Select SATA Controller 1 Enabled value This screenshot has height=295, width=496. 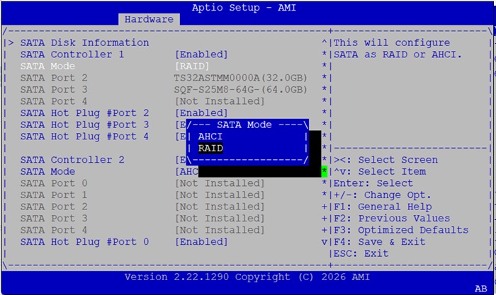[x=201, y=54]
